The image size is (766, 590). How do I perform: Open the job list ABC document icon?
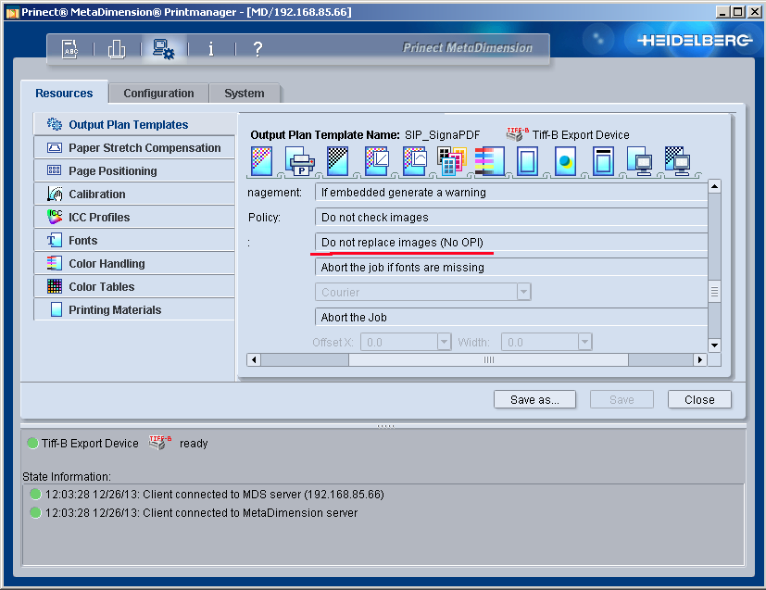(x=69, y=49)
